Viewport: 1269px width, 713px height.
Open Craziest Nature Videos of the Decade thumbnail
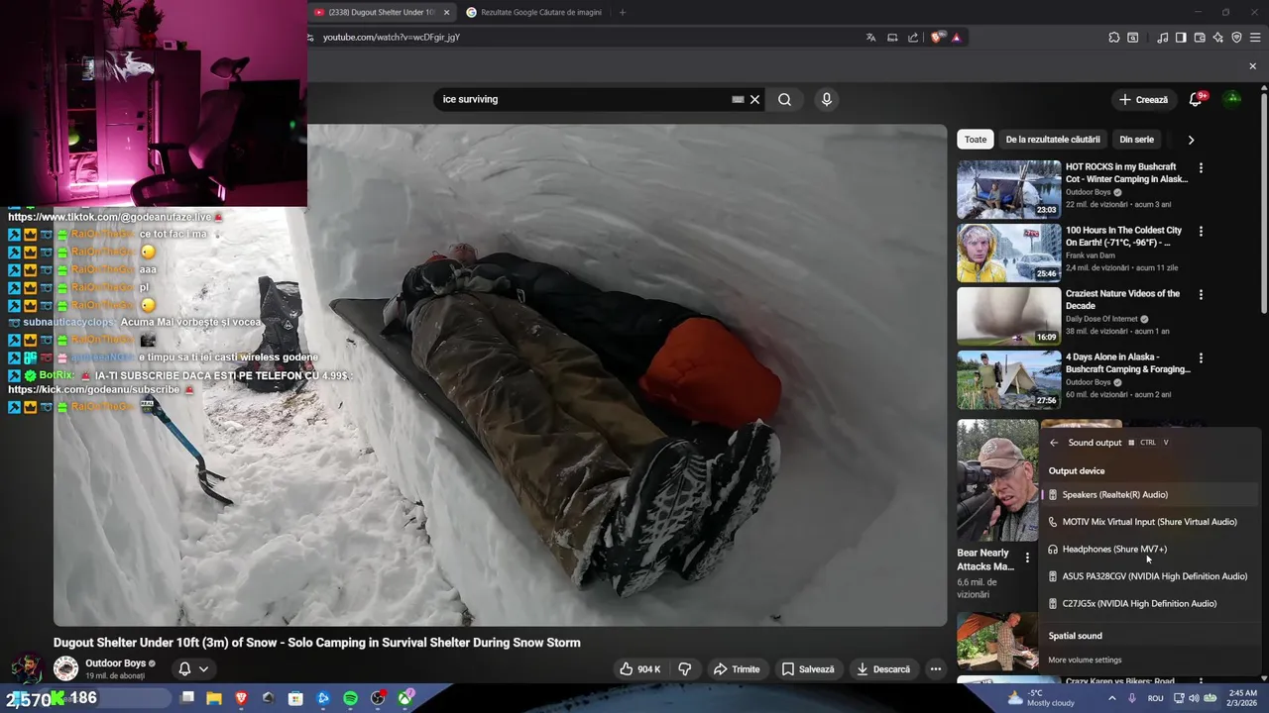[x=1008, y=315]
